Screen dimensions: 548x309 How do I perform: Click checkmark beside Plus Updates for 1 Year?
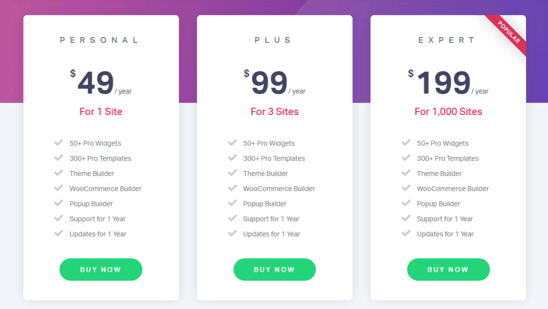click(x=232, y=233)
